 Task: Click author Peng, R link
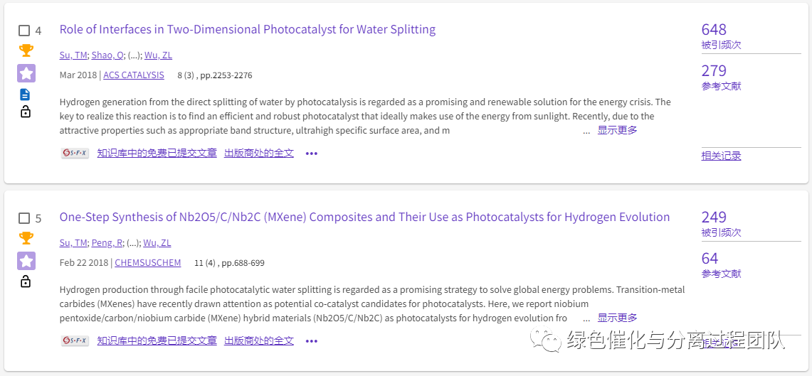[107, 243]
